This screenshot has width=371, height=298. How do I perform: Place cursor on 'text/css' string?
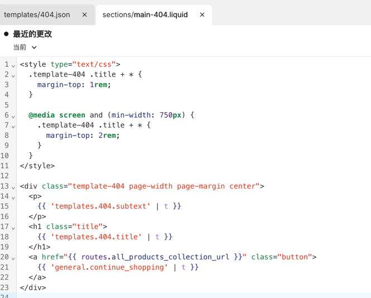(x=94, y=64)
